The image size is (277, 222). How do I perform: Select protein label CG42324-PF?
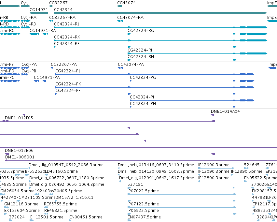point(68,91)
